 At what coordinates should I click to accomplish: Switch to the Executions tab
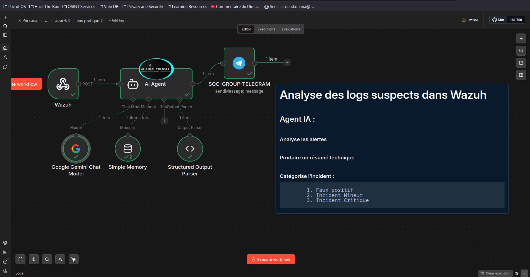(x=266, y=29)
